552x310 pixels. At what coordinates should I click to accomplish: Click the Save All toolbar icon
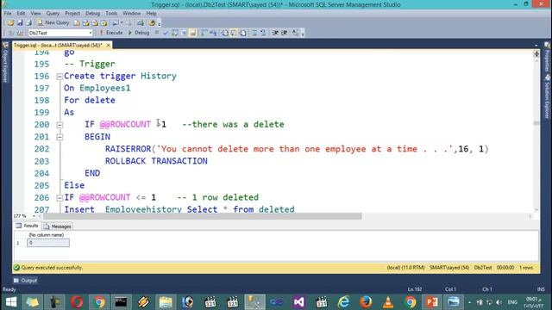coord(28,23)
